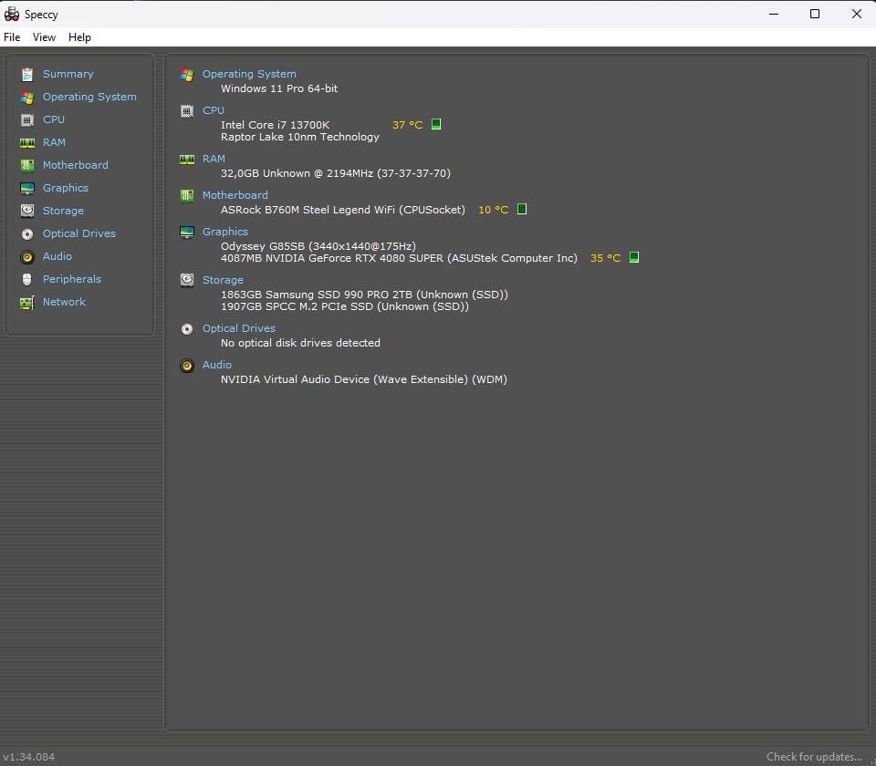Screen dimensions: 876x766
Task: Click the Operating System Windows flag sidebar icon
Action: click(26, 98)
